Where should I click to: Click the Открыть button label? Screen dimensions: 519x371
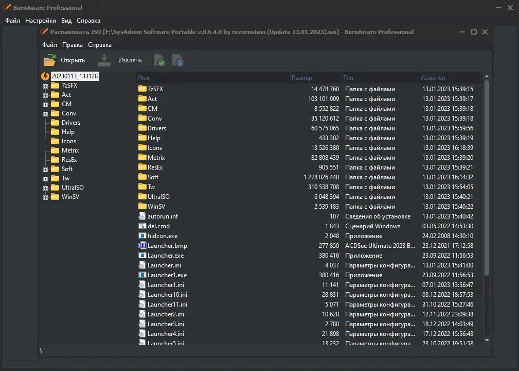tap(73, 60)
